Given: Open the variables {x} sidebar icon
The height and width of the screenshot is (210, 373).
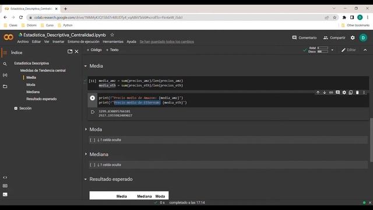Looking at the screenshot, I should (5, 75).
